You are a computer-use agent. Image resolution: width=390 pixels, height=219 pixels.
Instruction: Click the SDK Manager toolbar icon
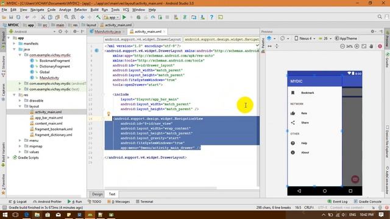pyautogui.click(x=203, y=17)
